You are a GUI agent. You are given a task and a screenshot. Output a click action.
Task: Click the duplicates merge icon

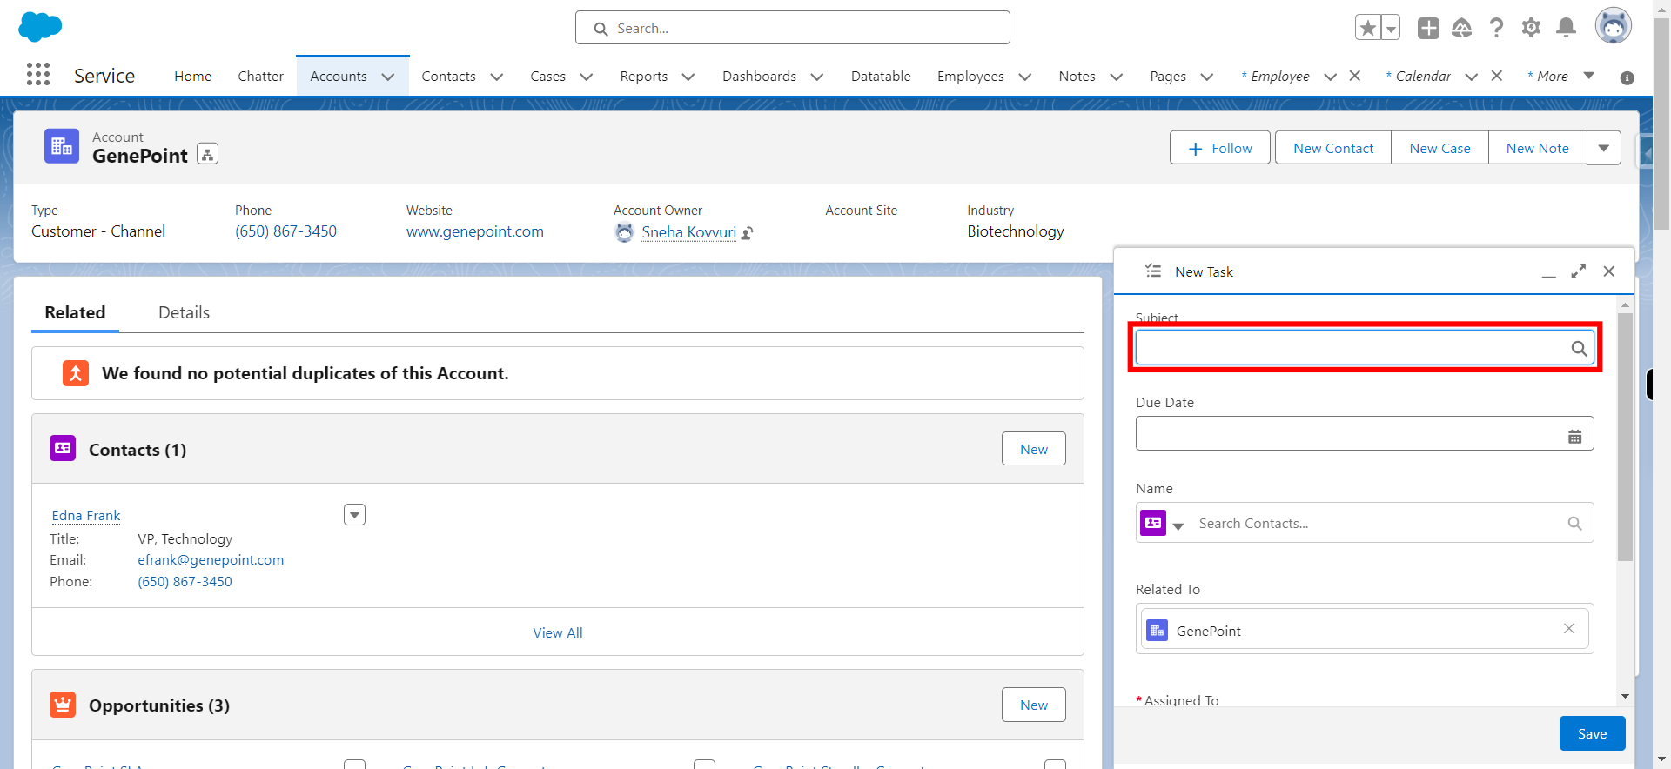(x=76, y=373)
